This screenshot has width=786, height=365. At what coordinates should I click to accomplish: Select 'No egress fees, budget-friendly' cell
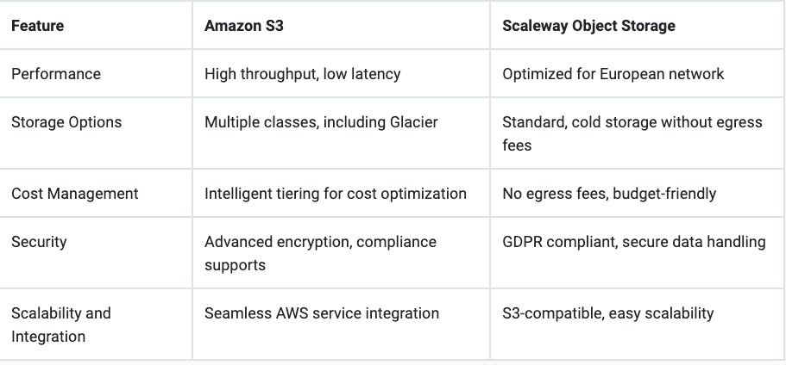pyautogui.click(x=609, y=194)
